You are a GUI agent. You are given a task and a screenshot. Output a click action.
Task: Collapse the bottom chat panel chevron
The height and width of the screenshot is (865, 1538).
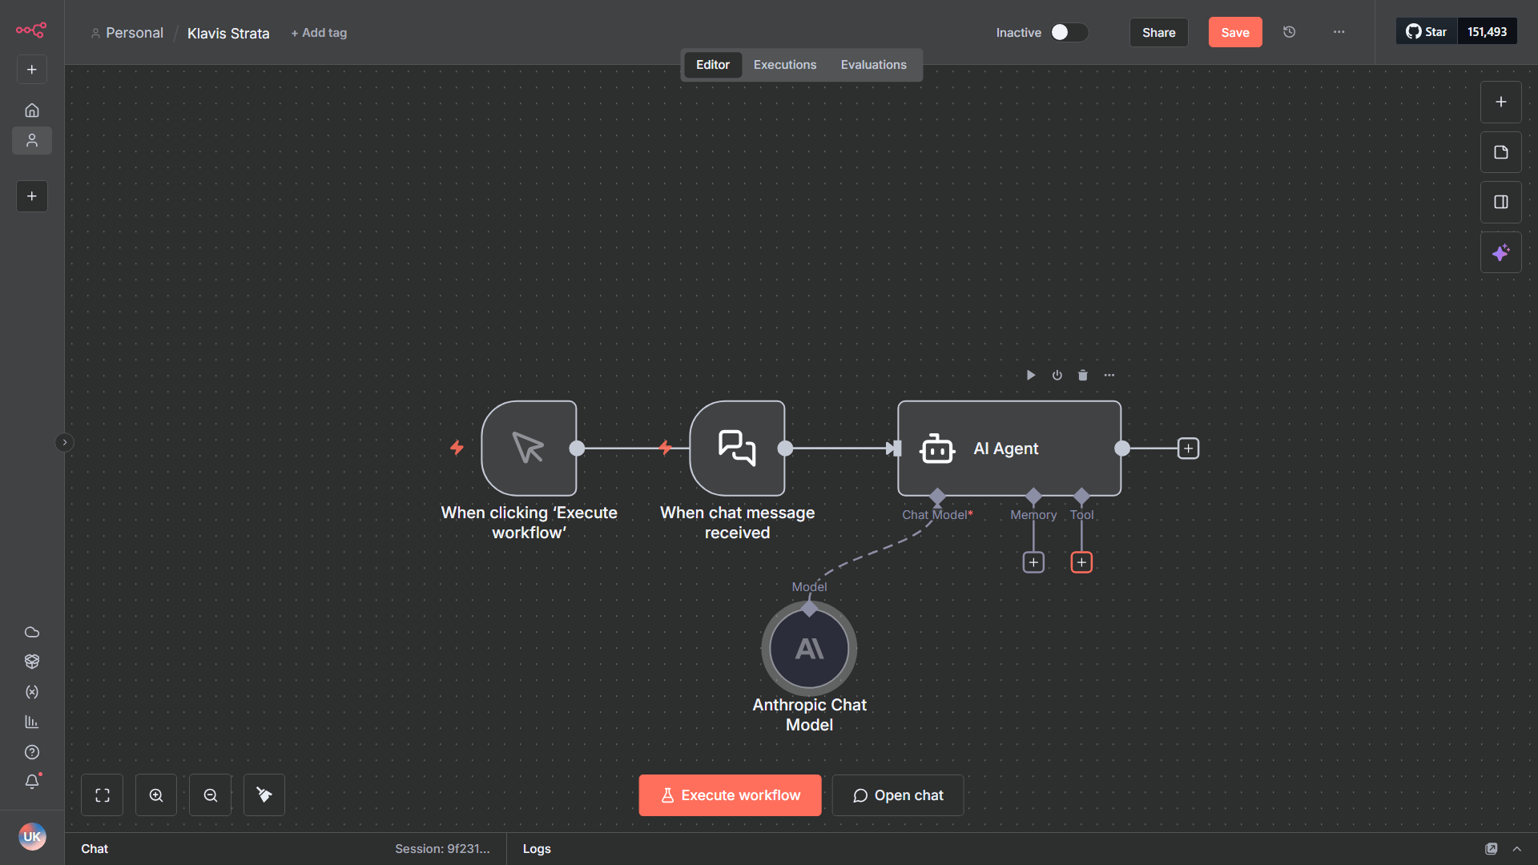pyautogui.click(x=1519, y=848)
